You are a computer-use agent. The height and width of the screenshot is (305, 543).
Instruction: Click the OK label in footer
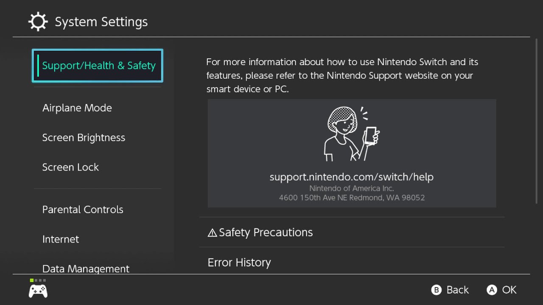click(509, 290)
